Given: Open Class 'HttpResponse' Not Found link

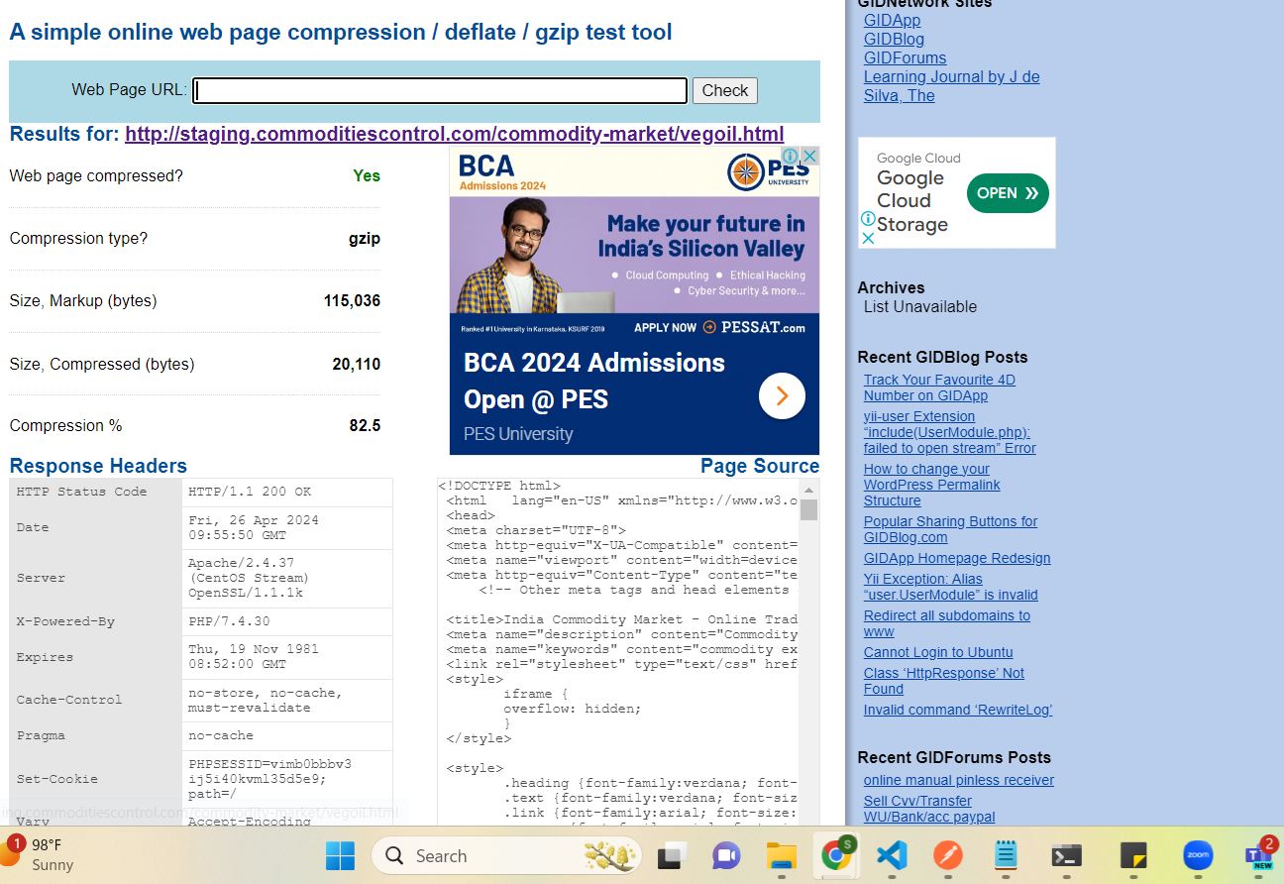Looking at the screenshot, I should pyautogui.click(x=943, y=681).
